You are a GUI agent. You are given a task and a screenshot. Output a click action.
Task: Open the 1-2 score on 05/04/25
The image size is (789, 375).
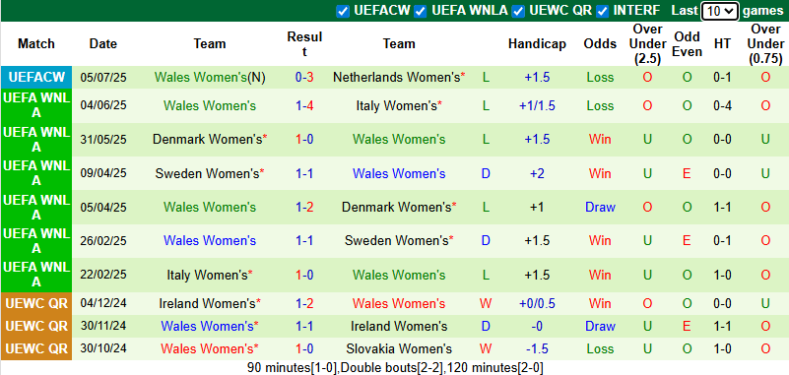tap(304, 207)
